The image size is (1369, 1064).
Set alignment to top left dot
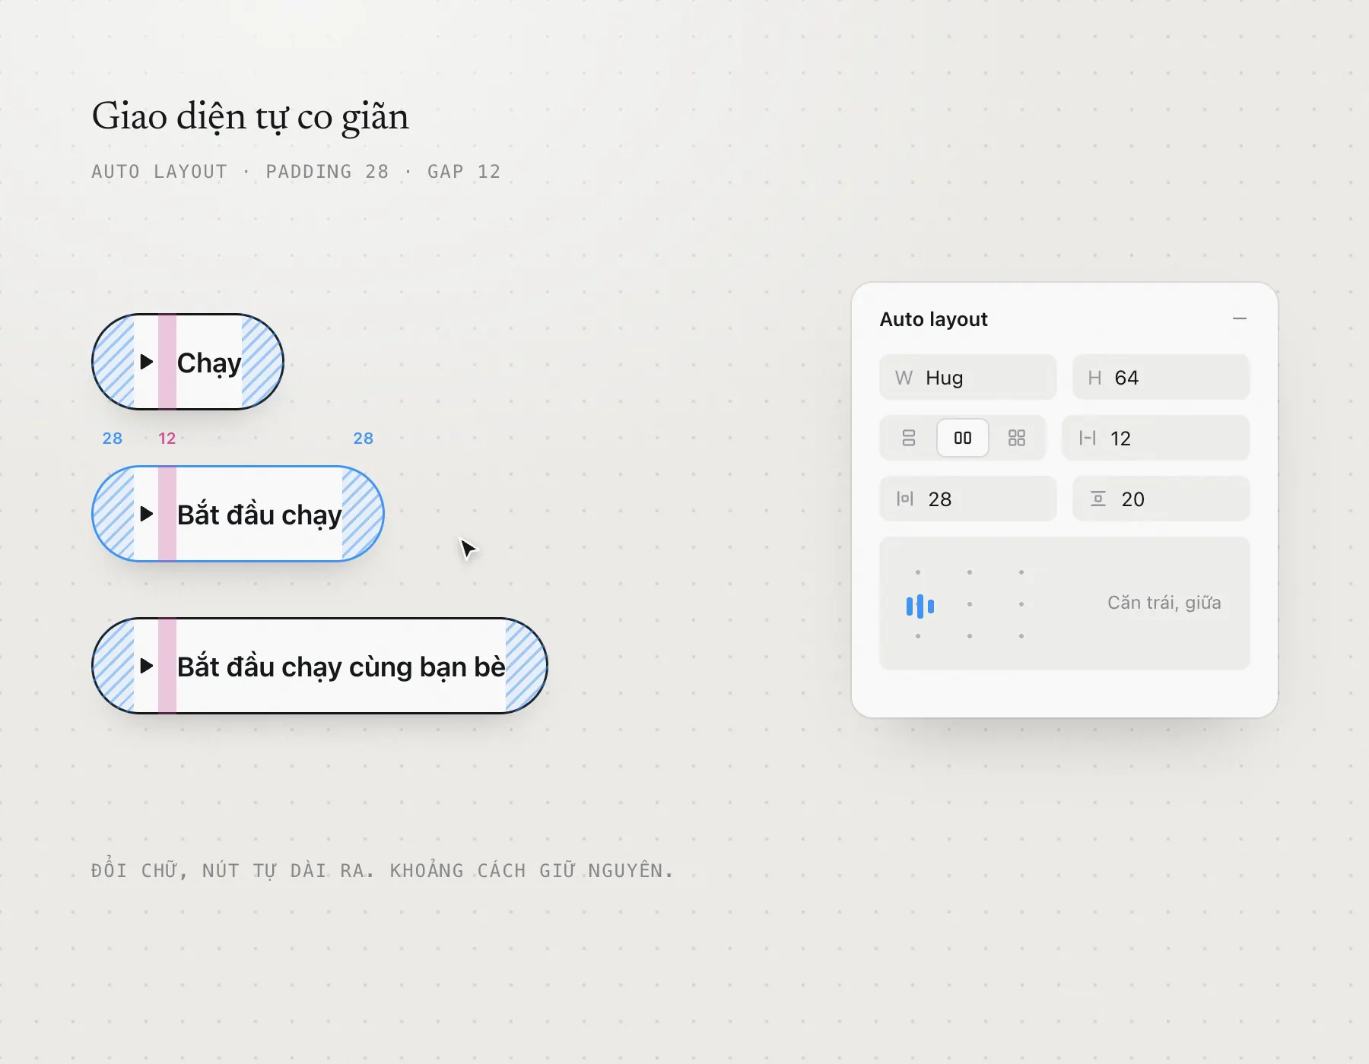918,572
